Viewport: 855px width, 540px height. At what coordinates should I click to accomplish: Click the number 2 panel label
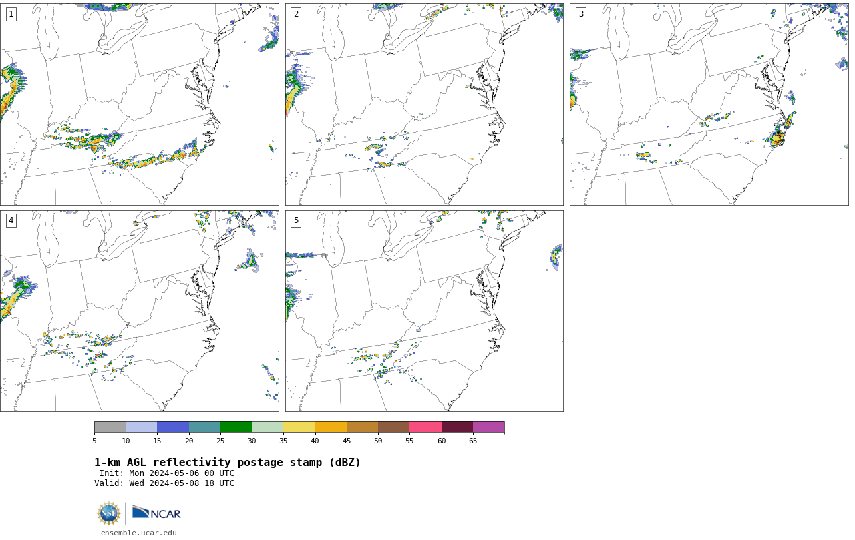point(296,14)
